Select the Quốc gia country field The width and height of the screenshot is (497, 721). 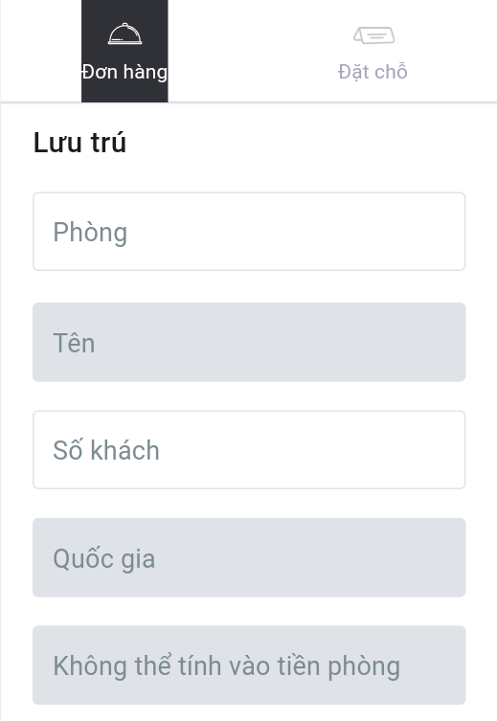pos(249,558)
